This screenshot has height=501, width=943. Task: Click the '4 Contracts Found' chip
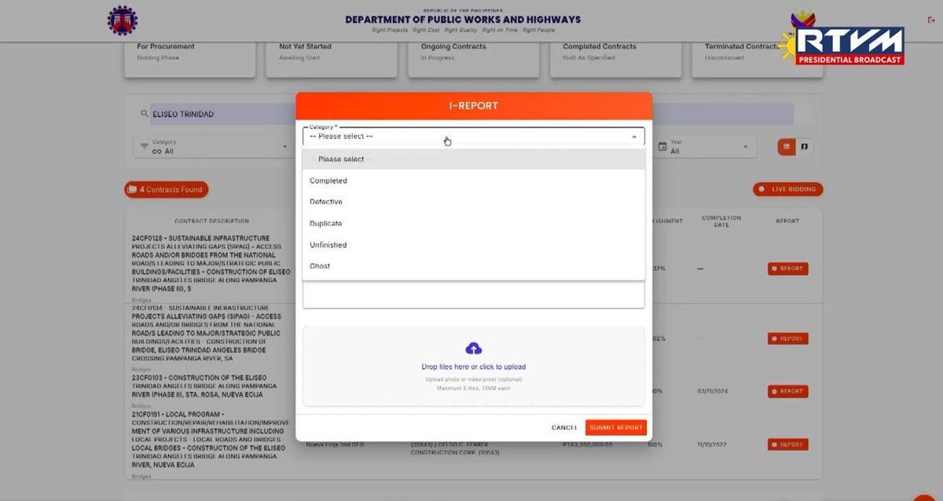tap(166, 189)
